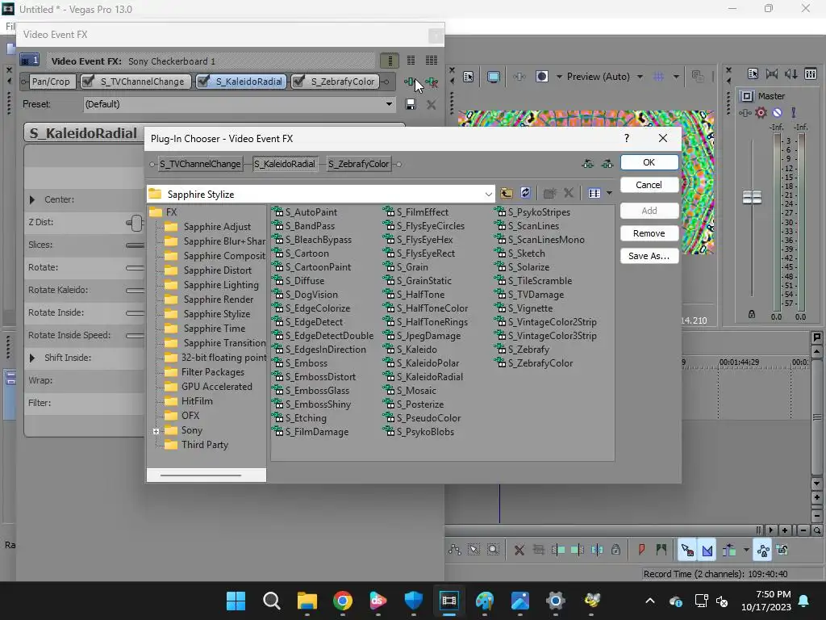This screenshot has height=620, width=826.
Task: Open the Preset dropdown in Video Event FX
Action: click(389, 104)
